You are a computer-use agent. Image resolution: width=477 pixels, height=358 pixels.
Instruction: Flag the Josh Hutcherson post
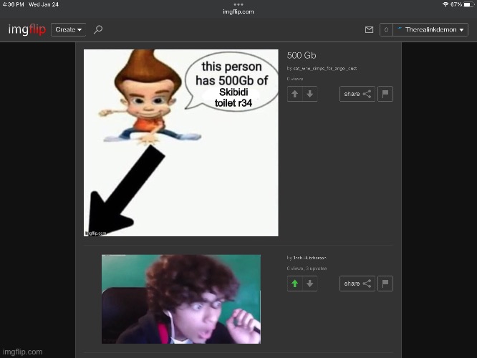(x=385, y=284)
